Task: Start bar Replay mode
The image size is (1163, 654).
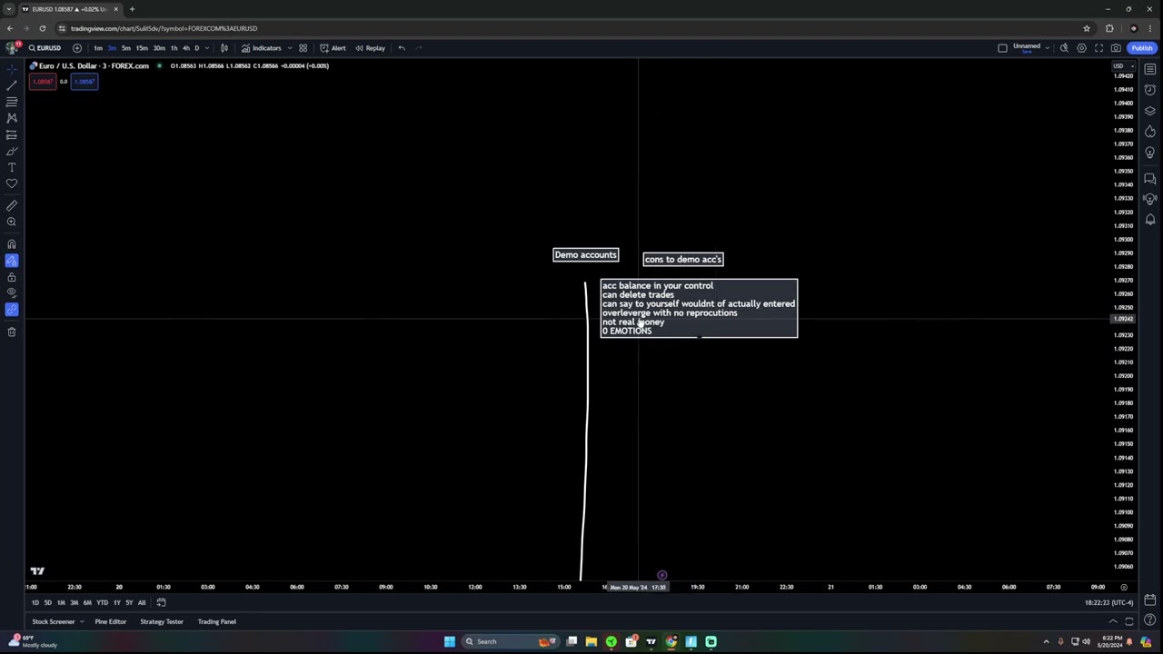Action: click(x=370, y=48)
